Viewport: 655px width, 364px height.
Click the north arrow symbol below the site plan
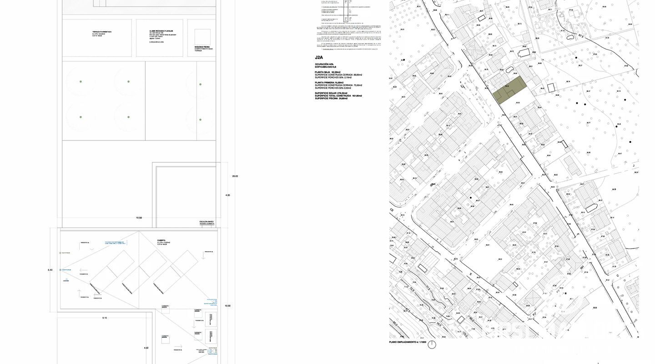[x=432, y=344]
